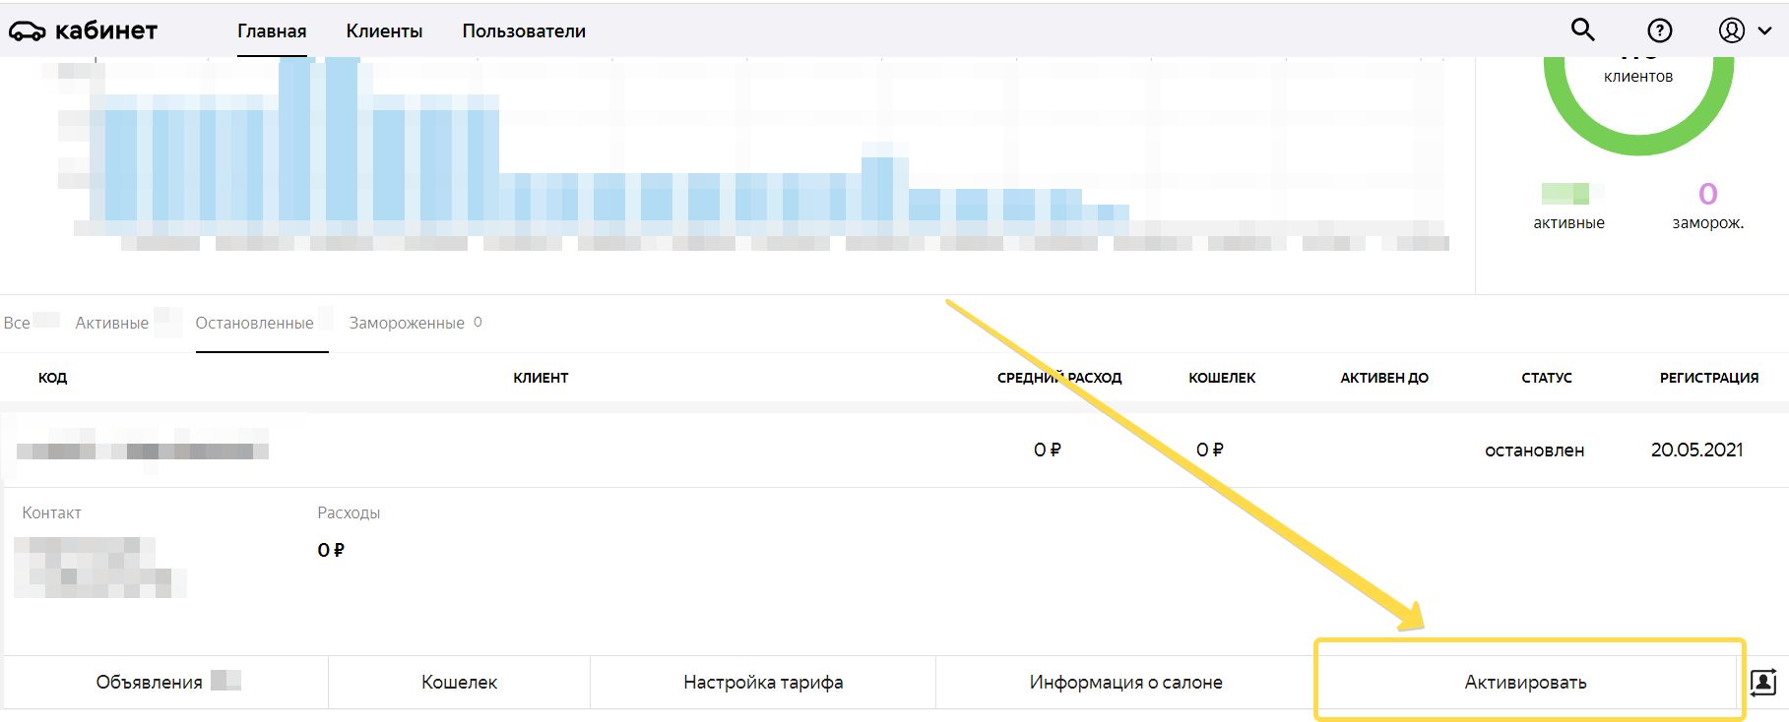Expand the profile dropdown chevron

click(1765, 30)
